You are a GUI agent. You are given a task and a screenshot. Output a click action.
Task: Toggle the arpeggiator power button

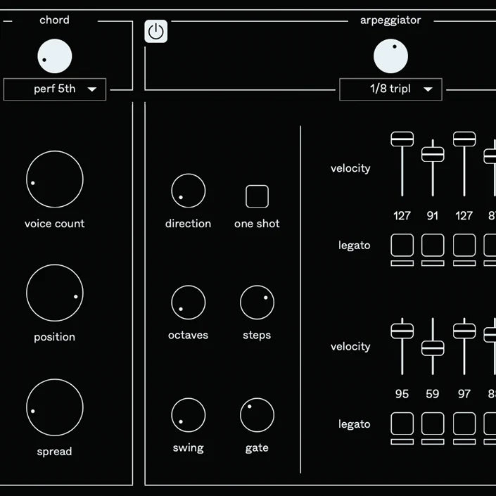coord(156,32)
